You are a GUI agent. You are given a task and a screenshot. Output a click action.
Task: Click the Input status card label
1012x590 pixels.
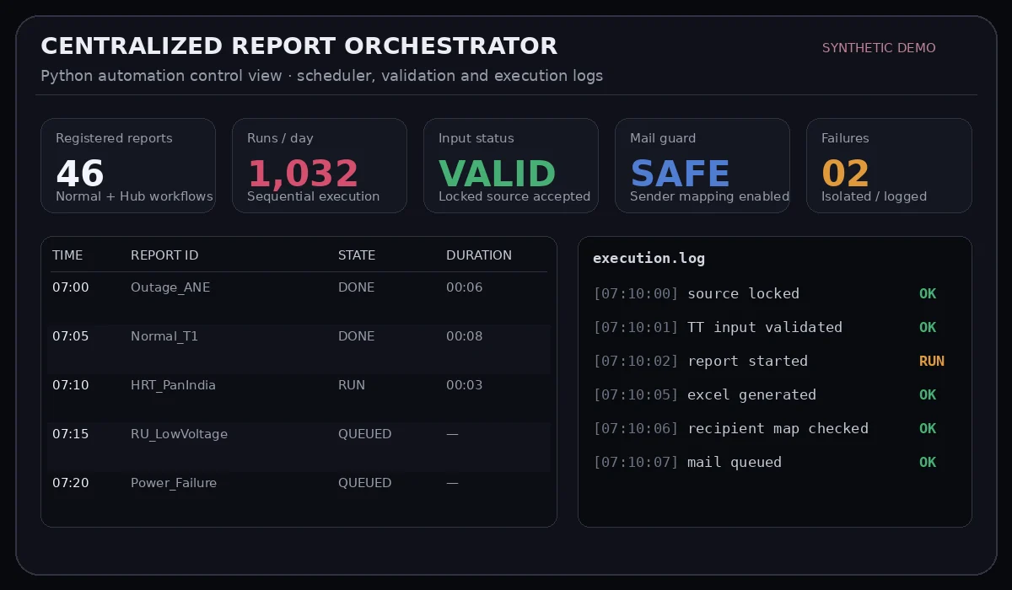pyautogui.click(x=476, y=138)
